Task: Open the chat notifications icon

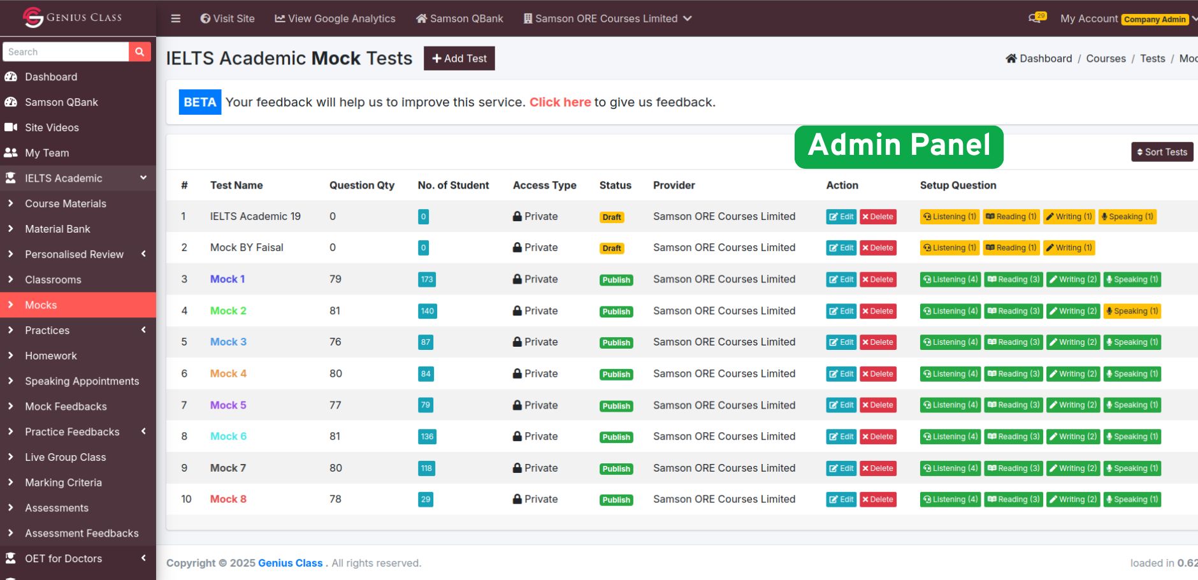Action: 1036,18
